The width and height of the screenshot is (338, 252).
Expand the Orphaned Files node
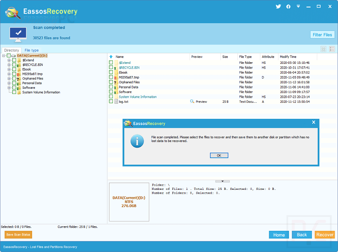click(x=9, y=78)
